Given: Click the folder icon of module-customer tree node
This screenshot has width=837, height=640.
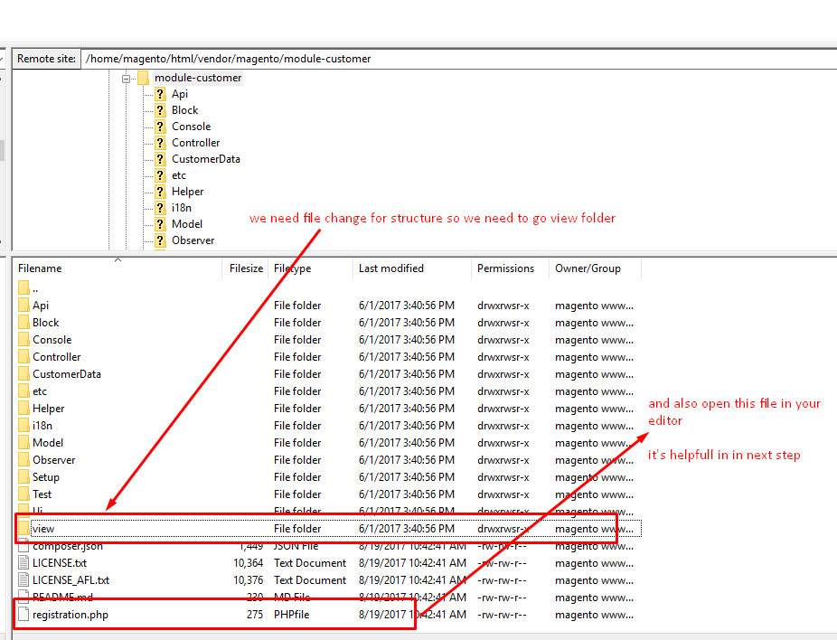Looking at the screenshot, I should coord(143,78).
